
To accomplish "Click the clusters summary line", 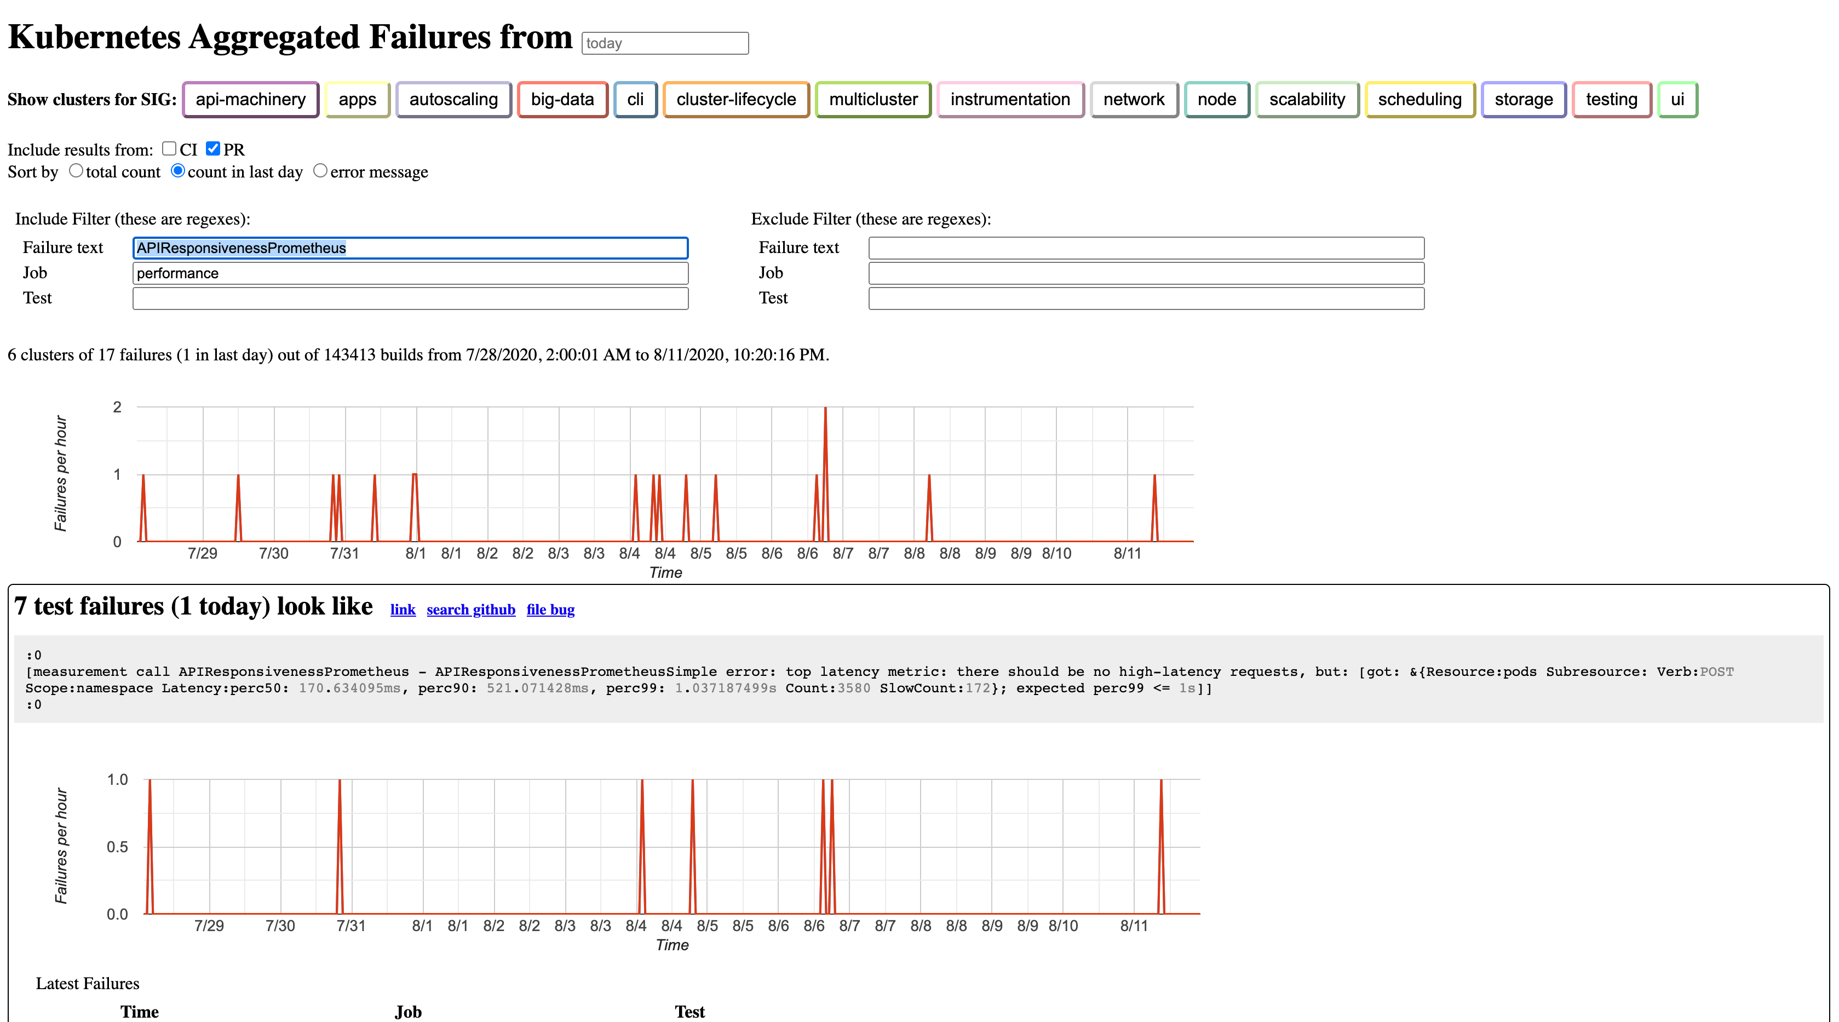I will [418, 355].
